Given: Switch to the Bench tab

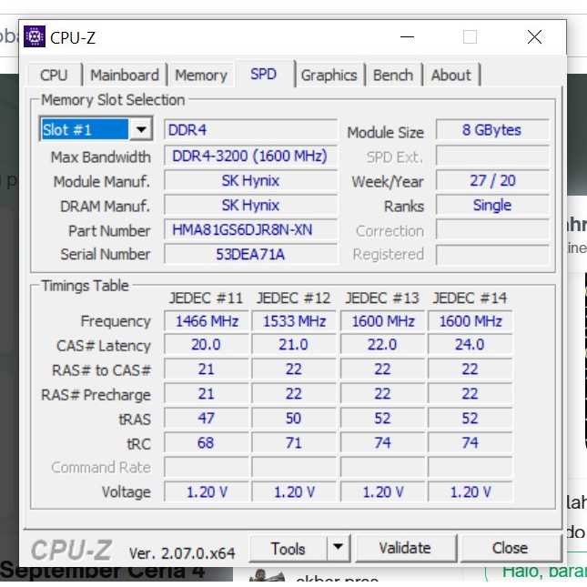Looking at the screenshot, I should [x=393, y=76].
